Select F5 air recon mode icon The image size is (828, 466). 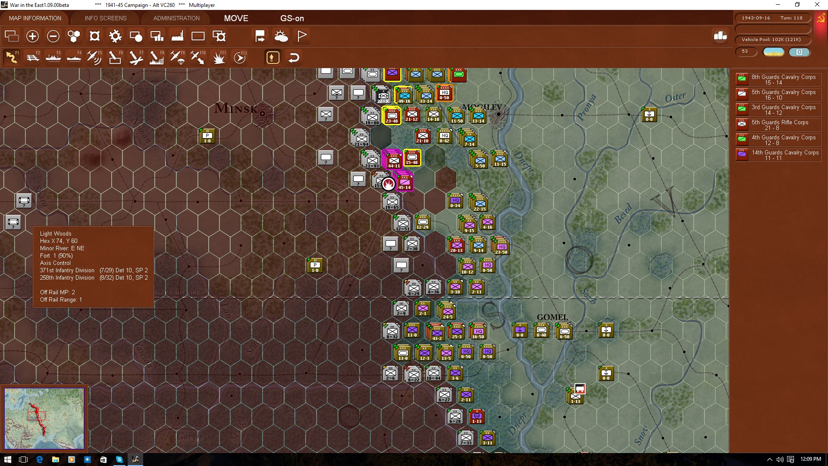click(x=94, y=57)
